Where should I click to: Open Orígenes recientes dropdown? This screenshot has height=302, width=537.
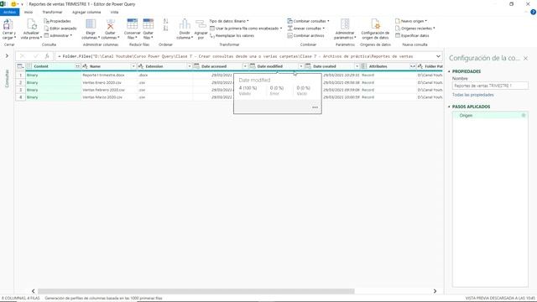coord(414,29)
